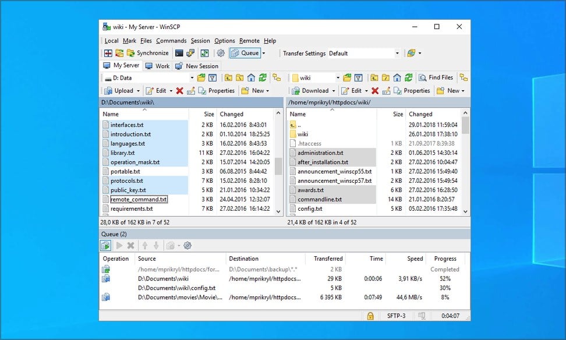Refresh the remote panel directory listing
The height and width of the screenshot is (340, 566).
(409, 77)
